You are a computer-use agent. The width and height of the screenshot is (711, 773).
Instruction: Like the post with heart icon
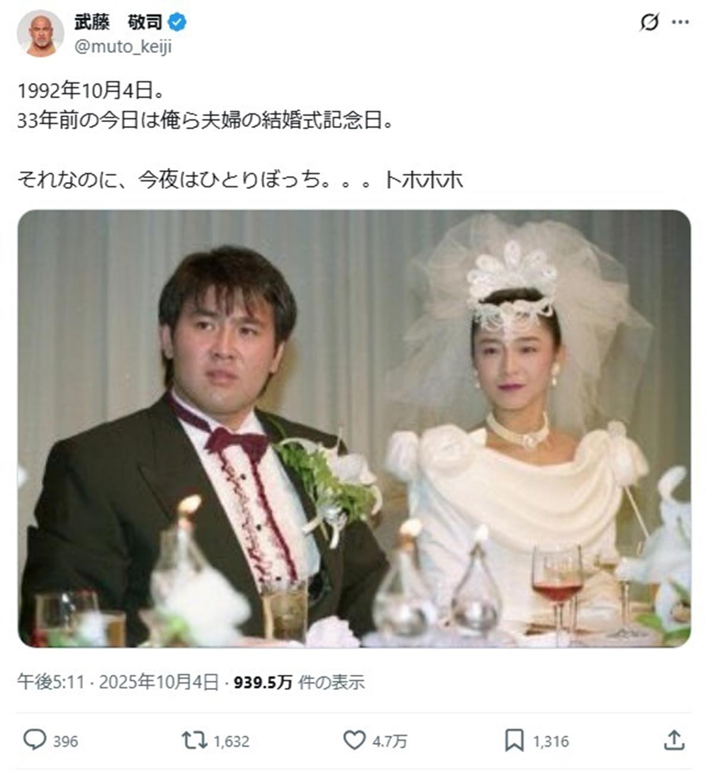(x=354, y=740)
